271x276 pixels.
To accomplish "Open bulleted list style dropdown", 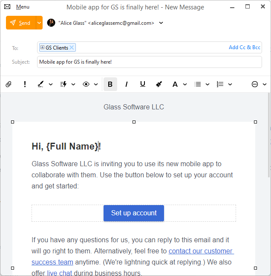I will point(208,84).
